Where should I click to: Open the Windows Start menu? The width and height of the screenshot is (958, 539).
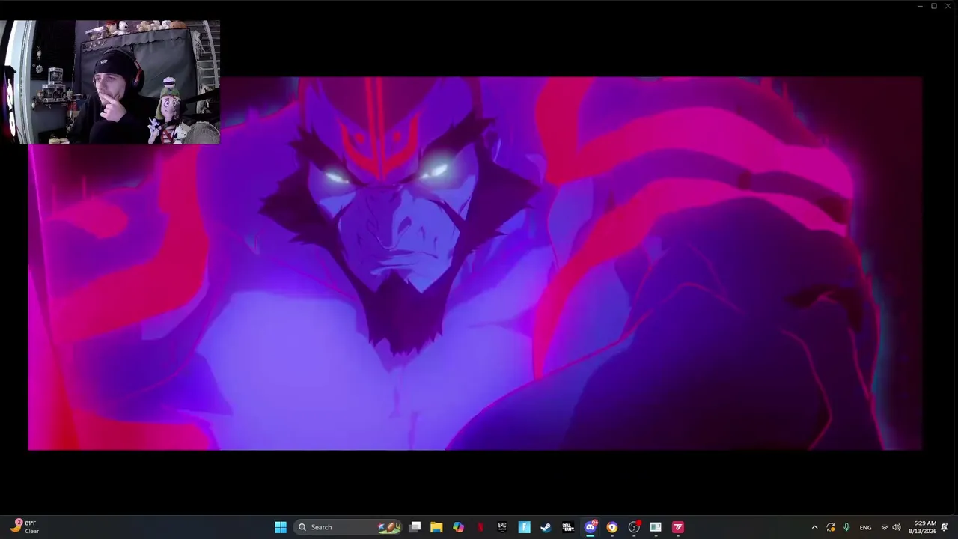(x=281, y=527)
